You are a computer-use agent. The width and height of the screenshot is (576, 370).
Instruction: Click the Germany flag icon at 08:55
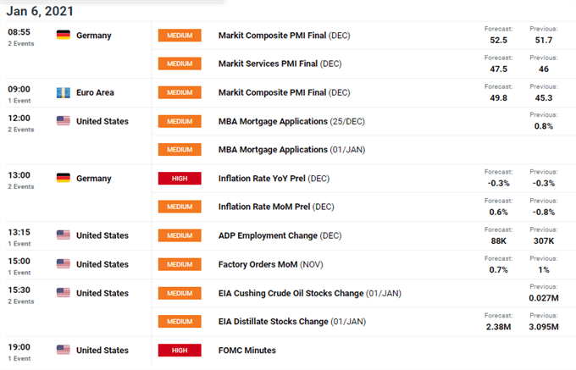click(64, 36)
